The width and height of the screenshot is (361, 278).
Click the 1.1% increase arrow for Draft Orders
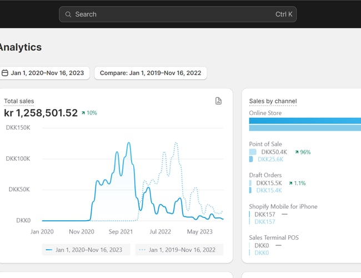[290, 183]
